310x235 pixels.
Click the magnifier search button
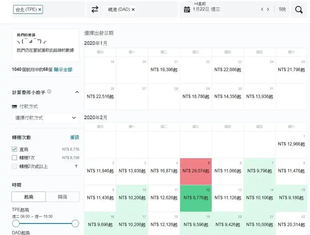[x=299, y=10]
